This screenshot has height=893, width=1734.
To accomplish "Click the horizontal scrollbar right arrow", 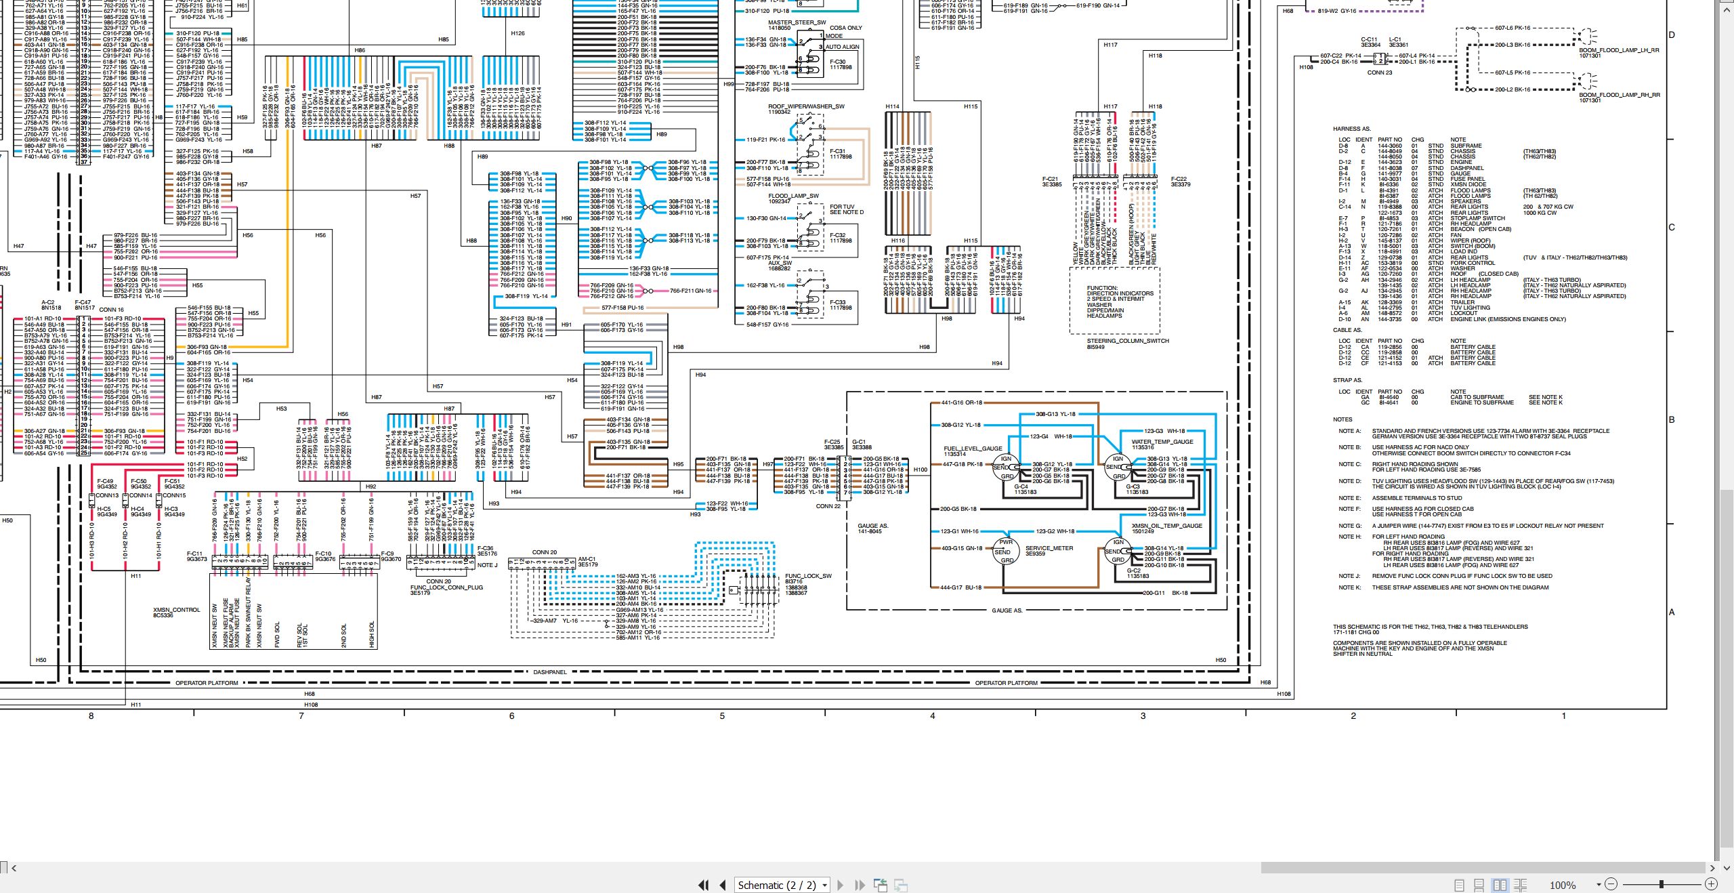I will [x=1712, y=868].
